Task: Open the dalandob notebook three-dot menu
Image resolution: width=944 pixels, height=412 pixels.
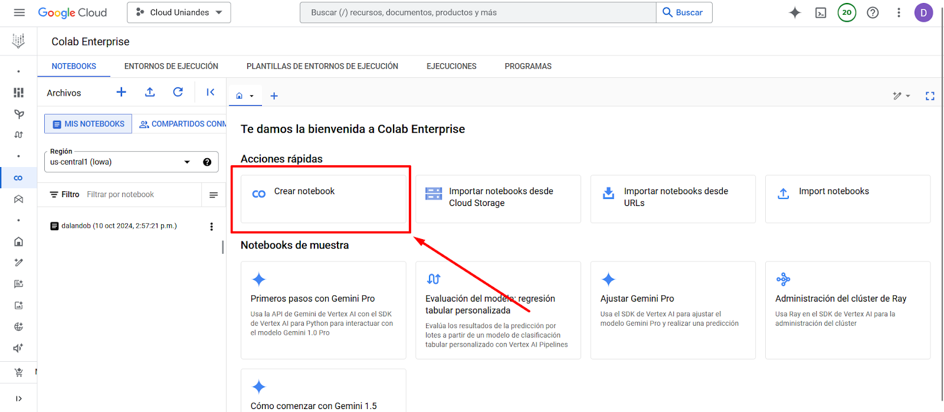Action: [x=211, y=227]
